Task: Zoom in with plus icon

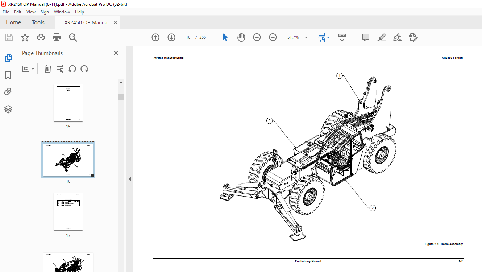Action: pyautogui.click(x=273, y=37)
